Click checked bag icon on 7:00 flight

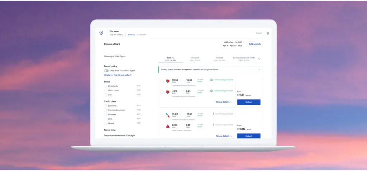211,91
